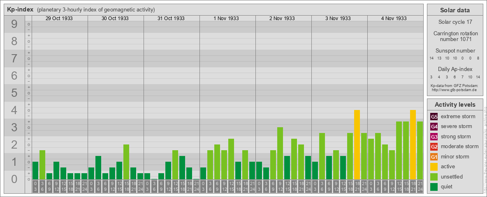Click the 29 Oct 1933 date header
The width and height of the screenshot is (487, 197).
point(59,18)
